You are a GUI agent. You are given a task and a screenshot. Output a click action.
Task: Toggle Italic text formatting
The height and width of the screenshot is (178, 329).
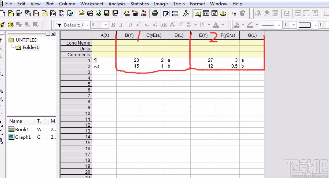121,25
